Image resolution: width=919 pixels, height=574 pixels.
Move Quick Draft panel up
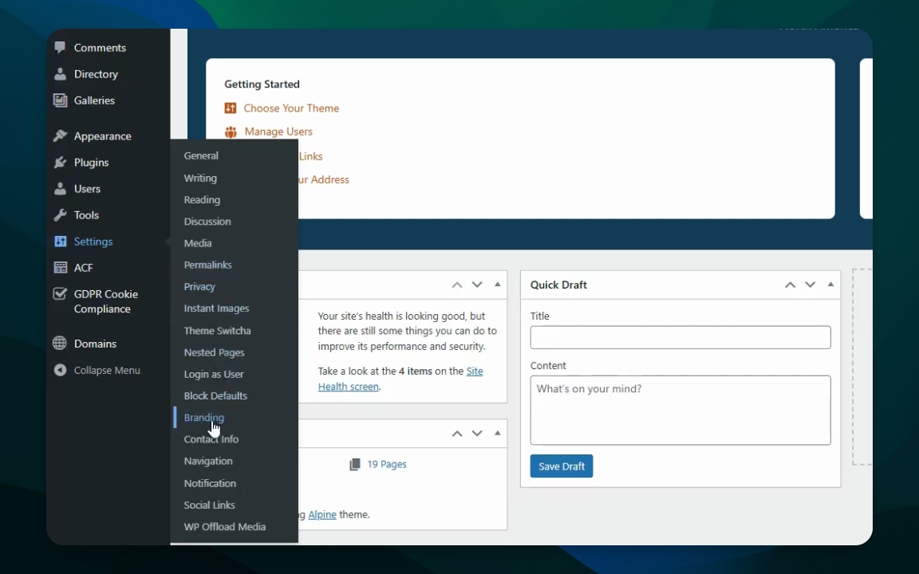[x=790, y=285]
